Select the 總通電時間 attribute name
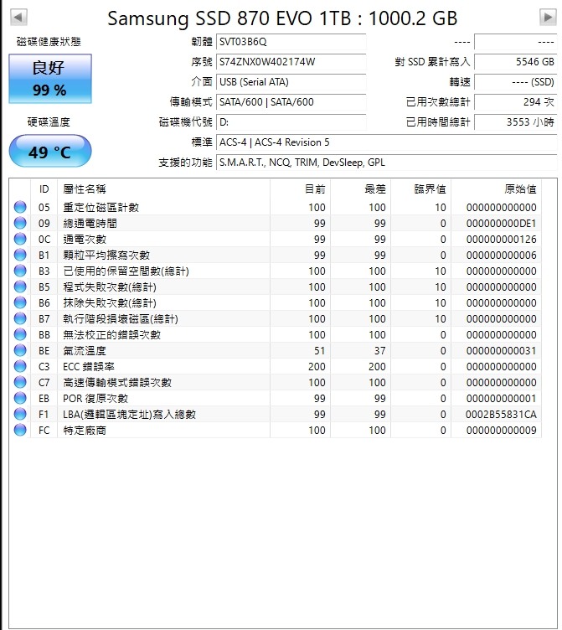 90,224
